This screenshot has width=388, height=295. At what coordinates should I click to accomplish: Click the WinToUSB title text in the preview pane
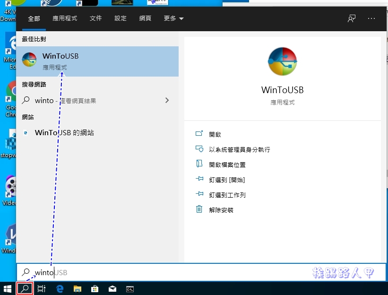282,90
